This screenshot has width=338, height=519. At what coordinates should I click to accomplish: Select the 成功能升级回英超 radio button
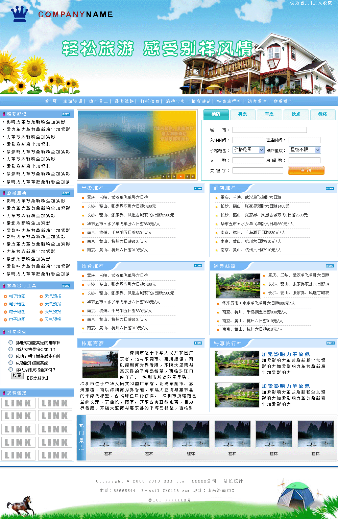point(11,362)
